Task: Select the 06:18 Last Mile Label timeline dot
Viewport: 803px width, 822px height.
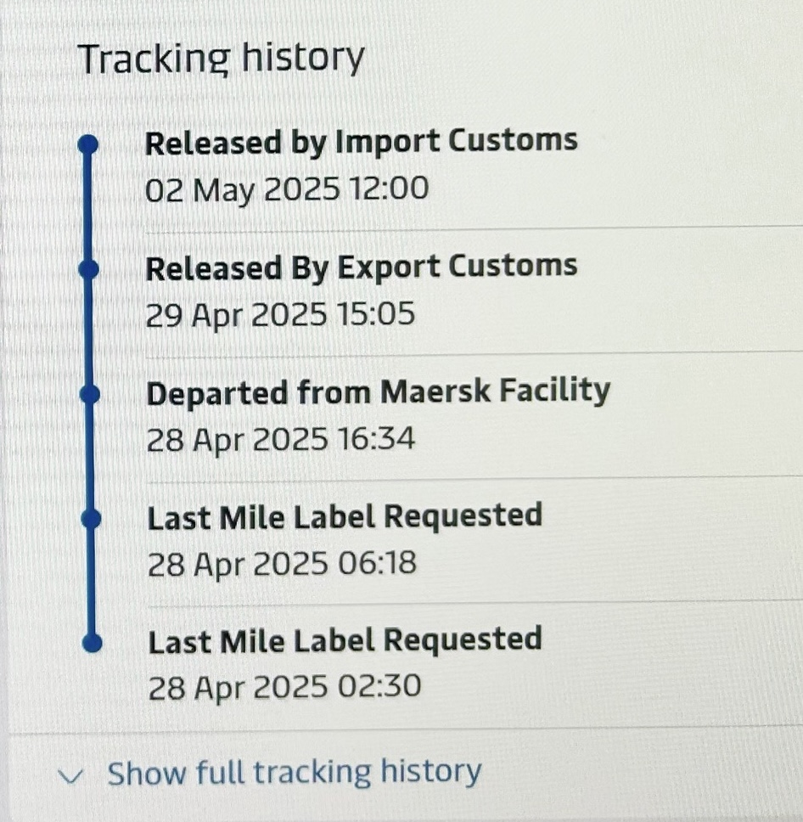Action: pos(91,519)
